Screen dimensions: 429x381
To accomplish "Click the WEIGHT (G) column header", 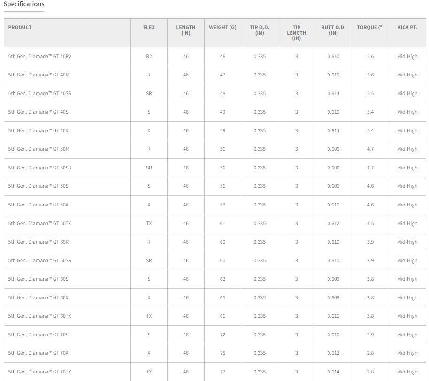I will (222, 27).
